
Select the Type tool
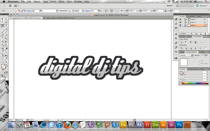(6, 26)
